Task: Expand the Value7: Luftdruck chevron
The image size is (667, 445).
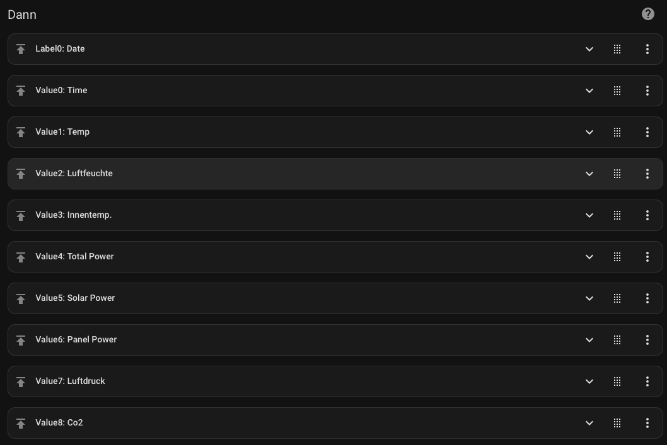Action: coord(589,381)
